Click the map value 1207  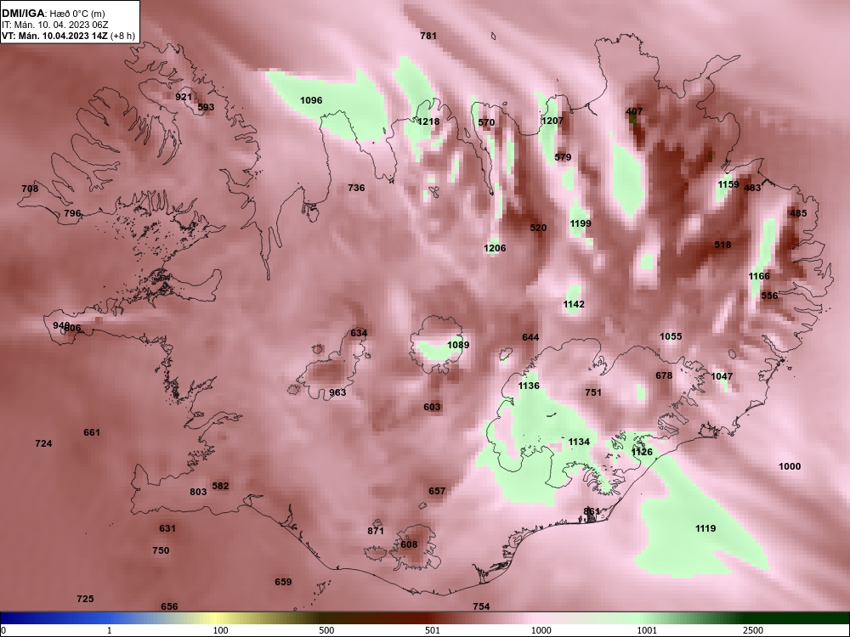(x=552, y=121)
